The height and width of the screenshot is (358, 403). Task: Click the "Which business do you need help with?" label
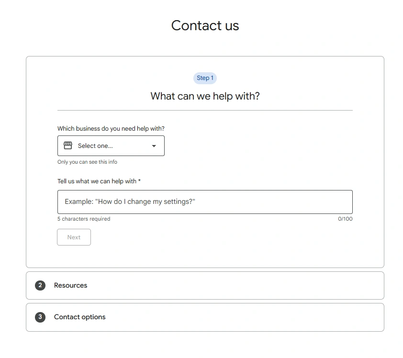coord(111,128)
